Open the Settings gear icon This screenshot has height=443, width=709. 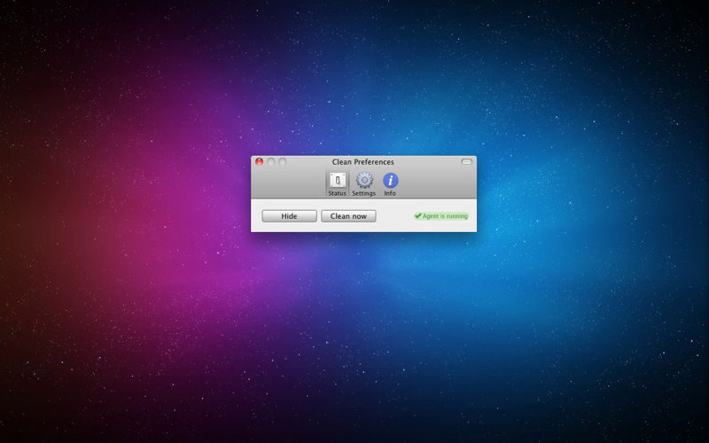tap(364, 181)
